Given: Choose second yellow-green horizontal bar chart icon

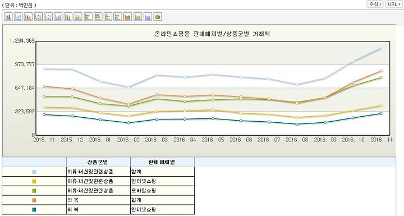Looking at the screenshot, I should [x=118, y=17].
